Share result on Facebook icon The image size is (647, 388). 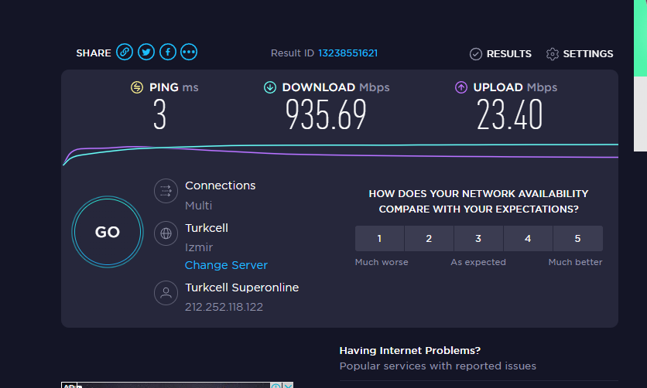pyautogui.click(x=167, y=53)
